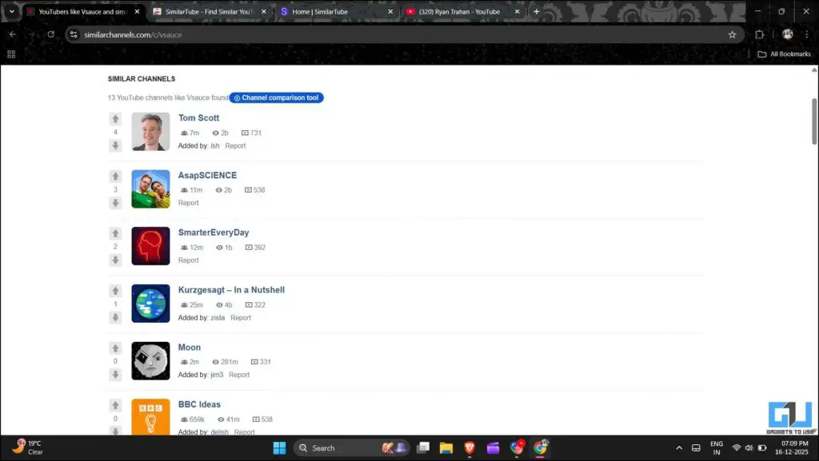Expand hidden icons in system tray

click(x=679, y=447)
